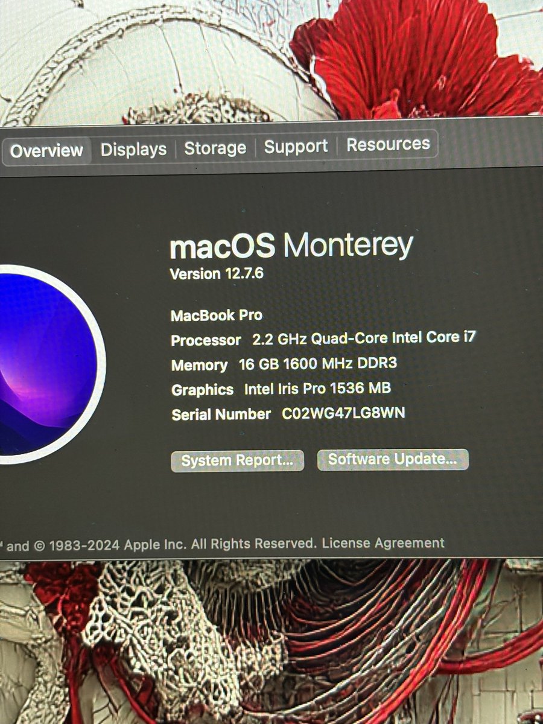Image resolution: width=543 pixels, height=724 pixels.
Task: Click the MacBook Pro model name
Action: (x=217, y=315)
